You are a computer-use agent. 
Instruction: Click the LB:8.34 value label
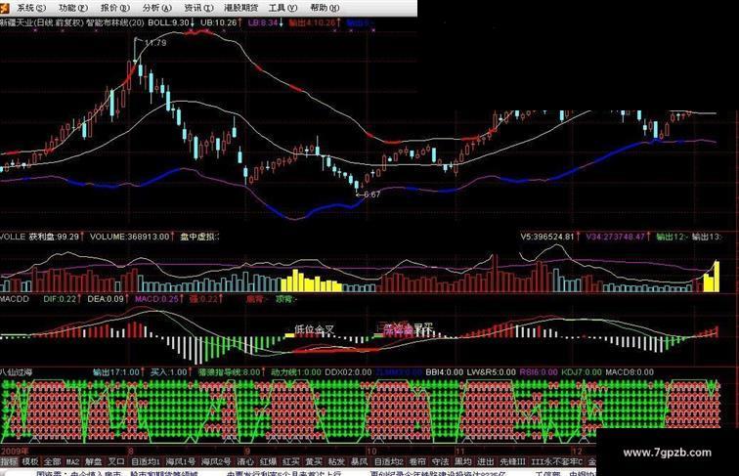pos(265,22)
